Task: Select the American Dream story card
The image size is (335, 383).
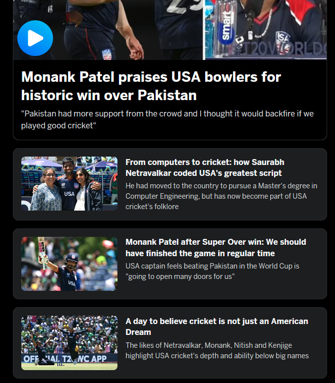Action: tap(170, 343)
